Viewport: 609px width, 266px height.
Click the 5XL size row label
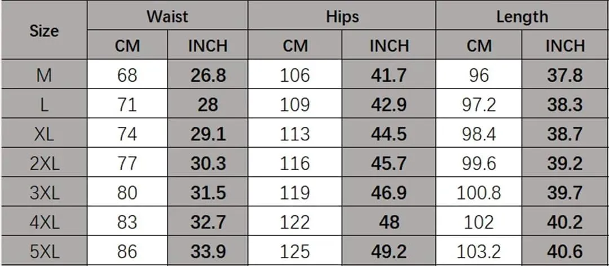click(x=44, y=251)
